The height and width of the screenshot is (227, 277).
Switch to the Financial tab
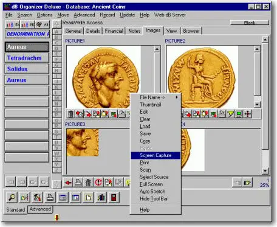[x=114, y=31]
